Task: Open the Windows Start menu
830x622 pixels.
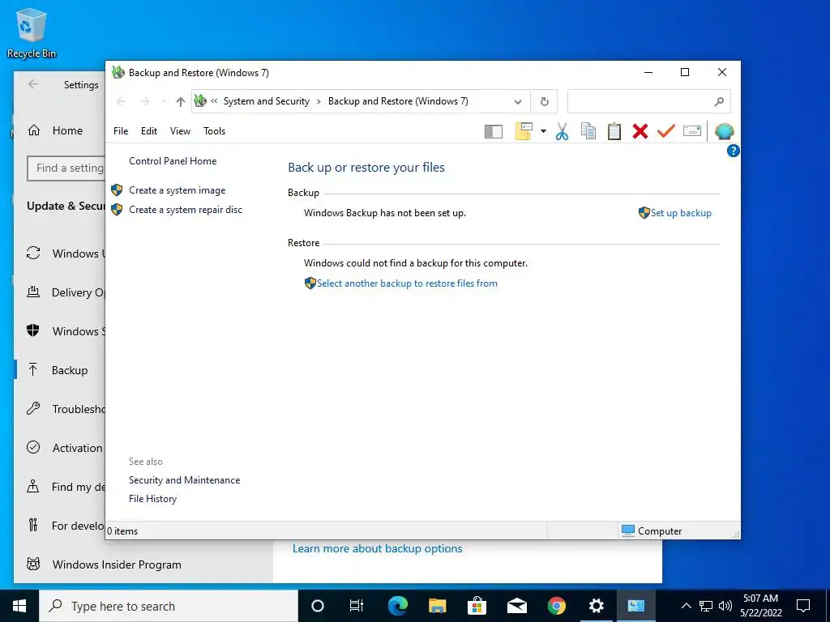Action: pyautogui.click(x=19, y=606)
